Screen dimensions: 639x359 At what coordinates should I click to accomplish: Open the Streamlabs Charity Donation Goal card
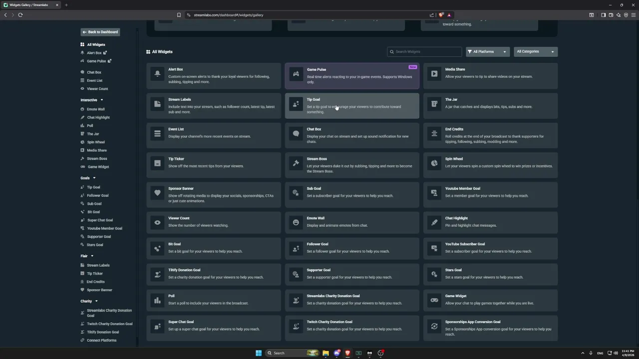point(352,299)
